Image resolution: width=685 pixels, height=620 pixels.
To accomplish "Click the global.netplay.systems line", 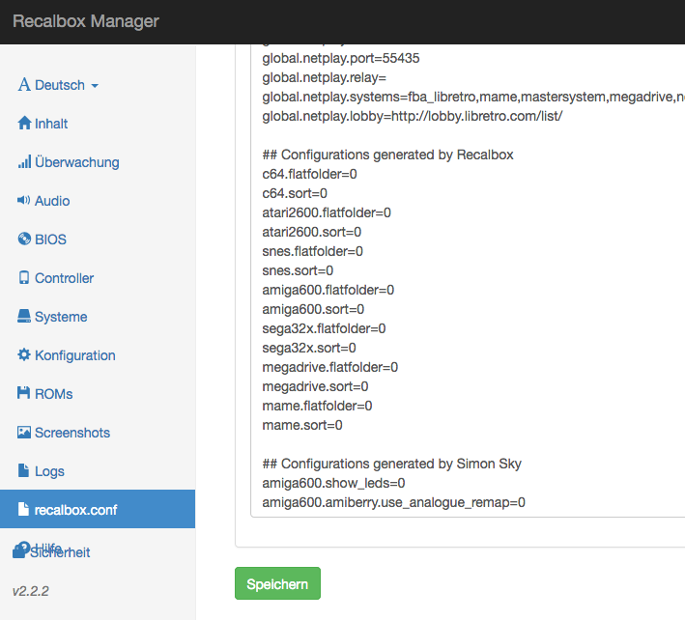I will coord(473,97).
